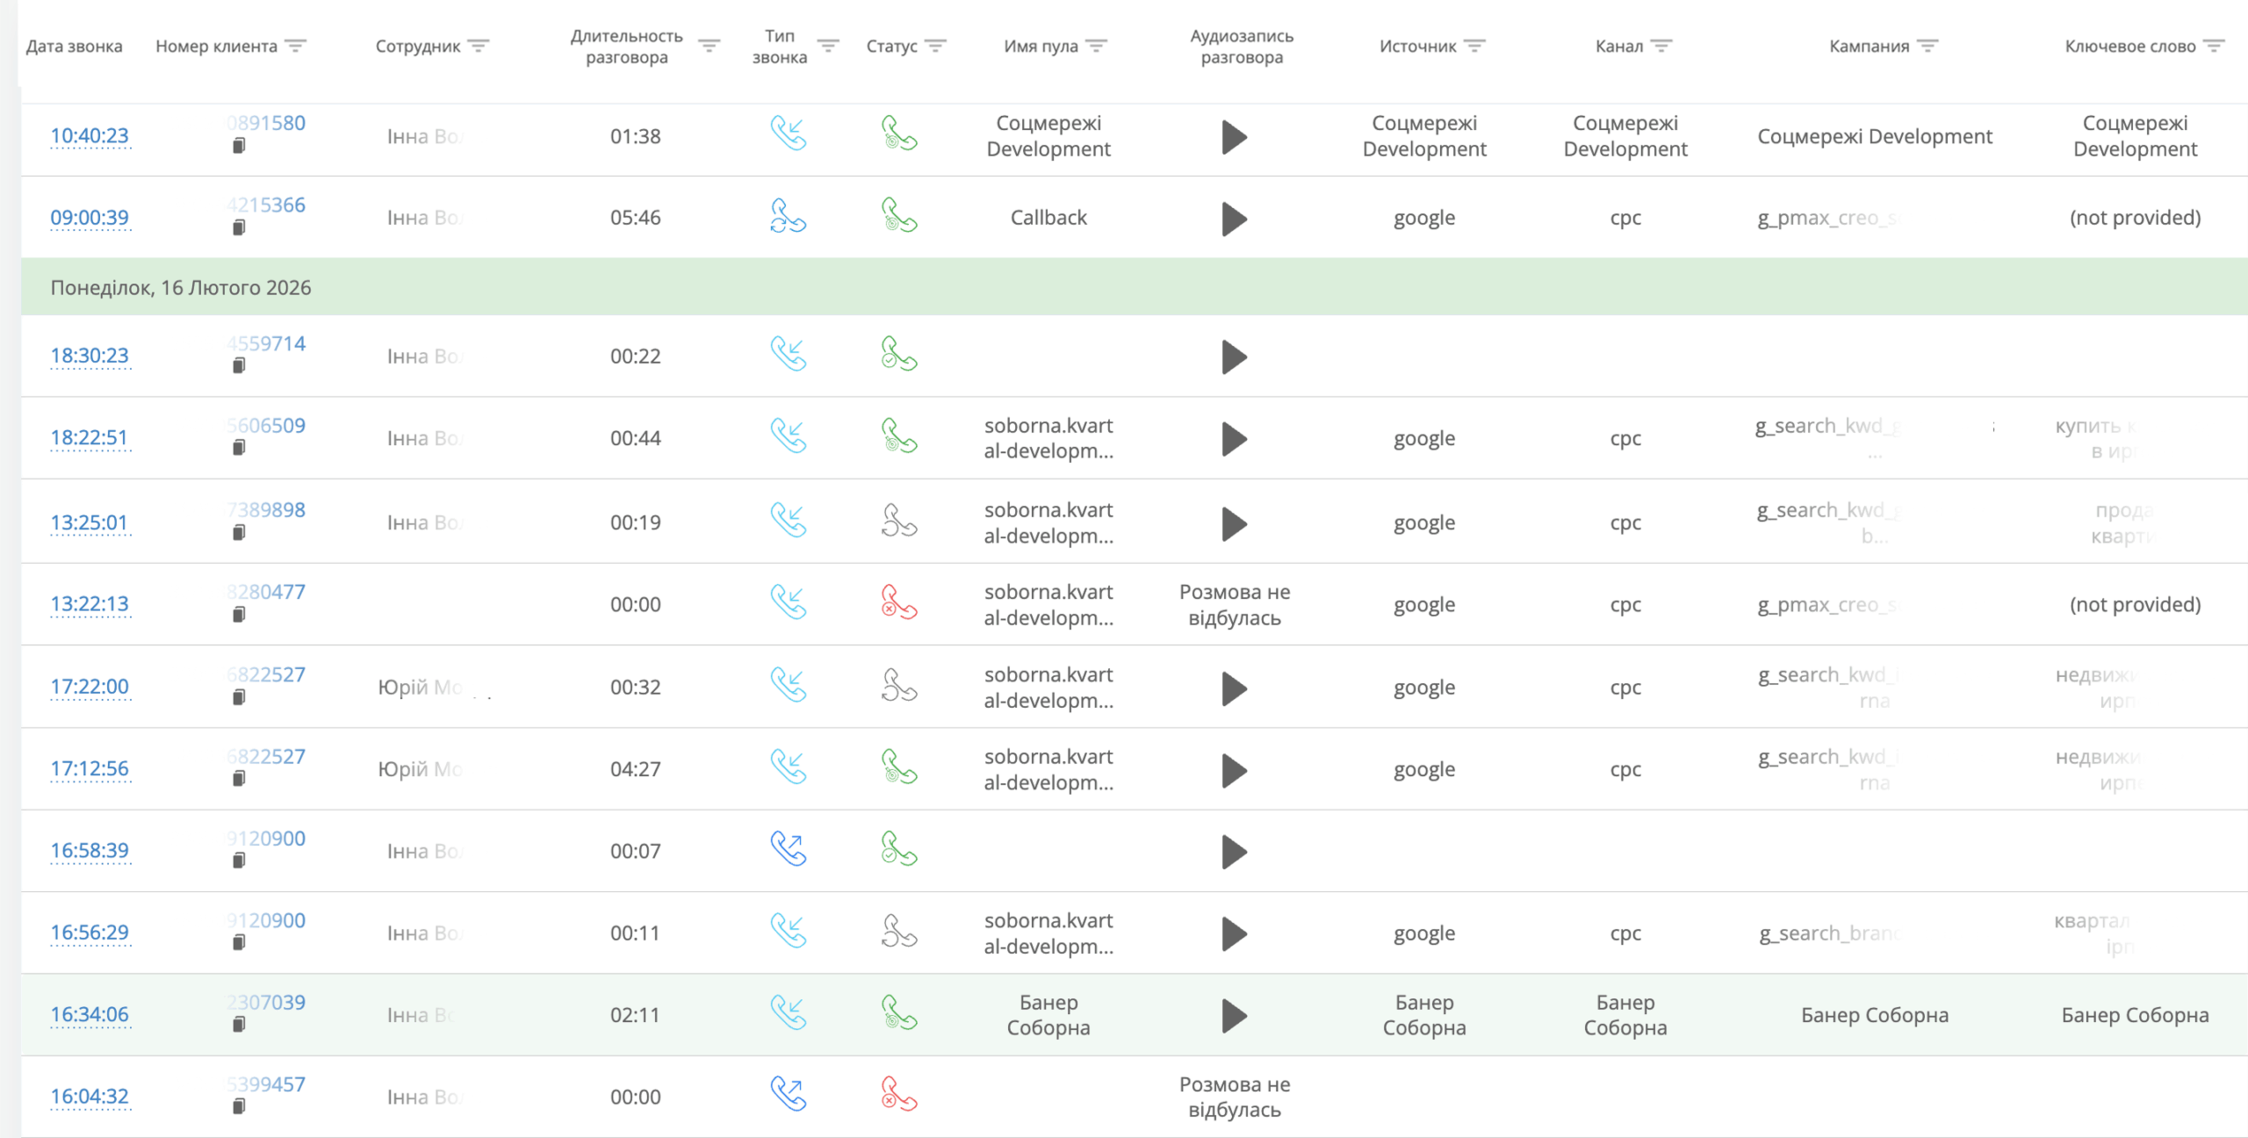Open the Кампания column filter
The image size is (2248, 1138).
1927,46
